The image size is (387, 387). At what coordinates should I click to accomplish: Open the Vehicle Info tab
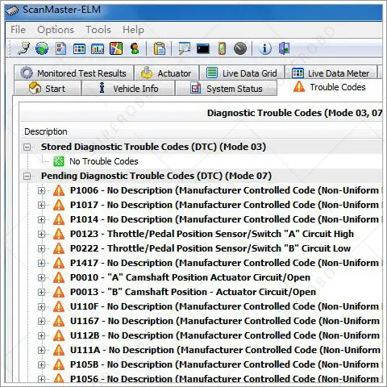click(x=128, y=88)
